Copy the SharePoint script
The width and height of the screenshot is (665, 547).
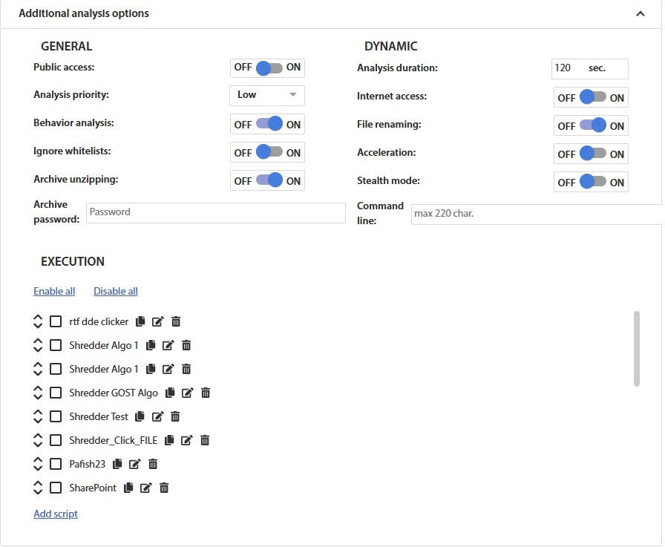pos(128,488)
